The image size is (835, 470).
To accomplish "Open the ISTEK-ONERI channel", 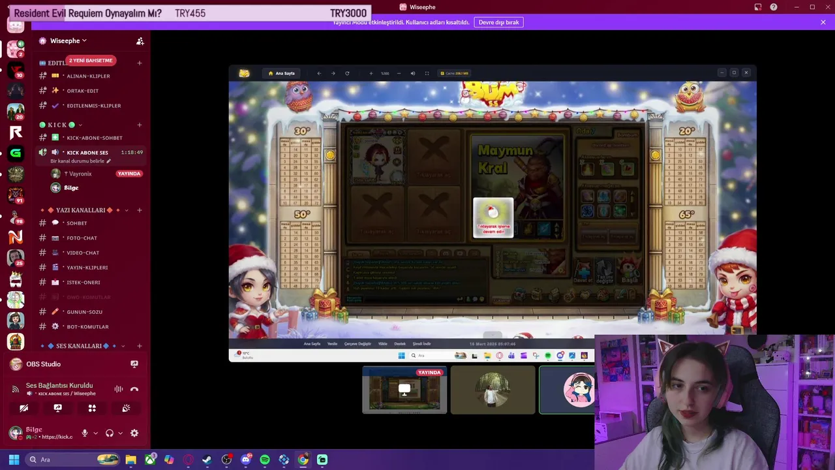I will pyautogui.click(x=91, y=283).
